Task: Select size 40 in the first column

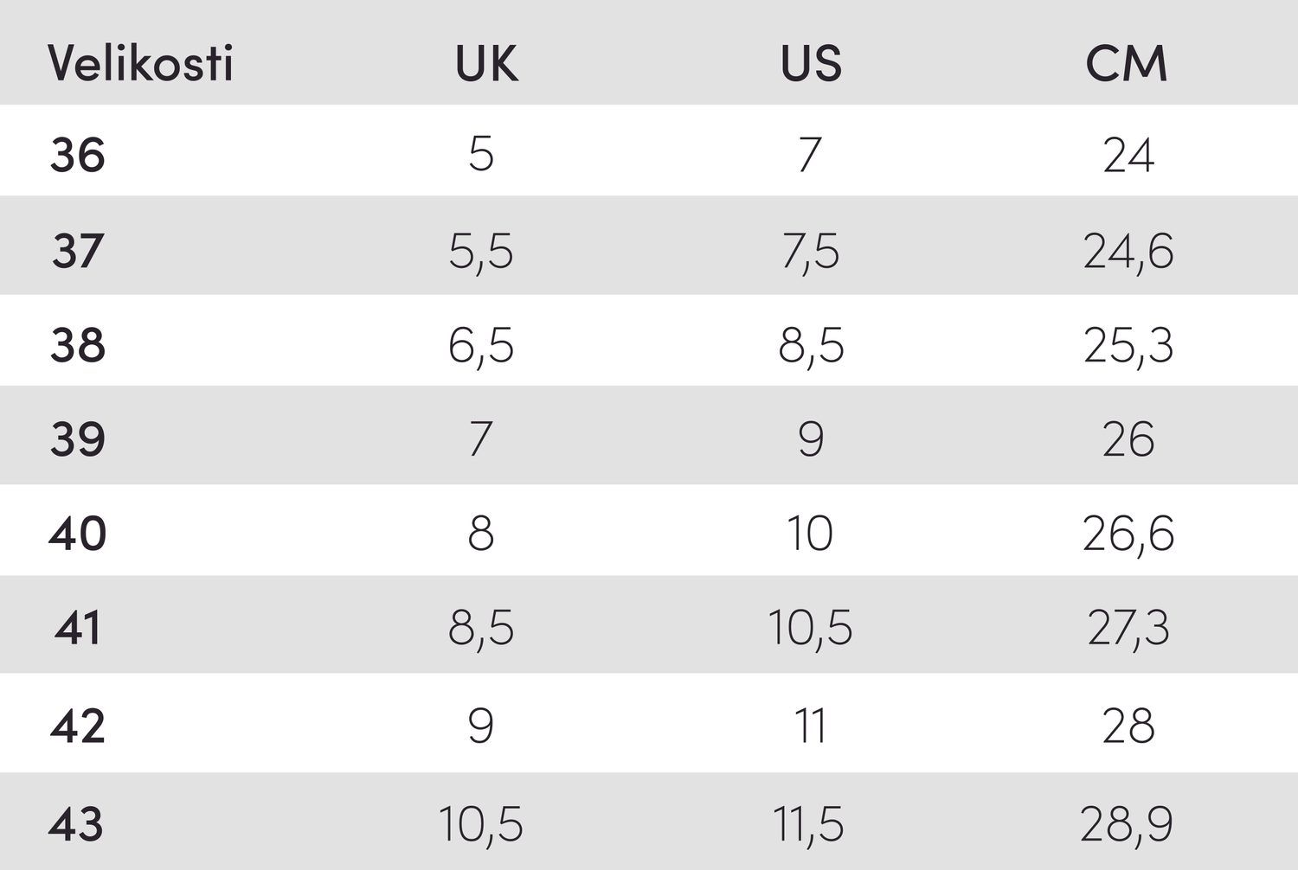Action: coord(78,533)
